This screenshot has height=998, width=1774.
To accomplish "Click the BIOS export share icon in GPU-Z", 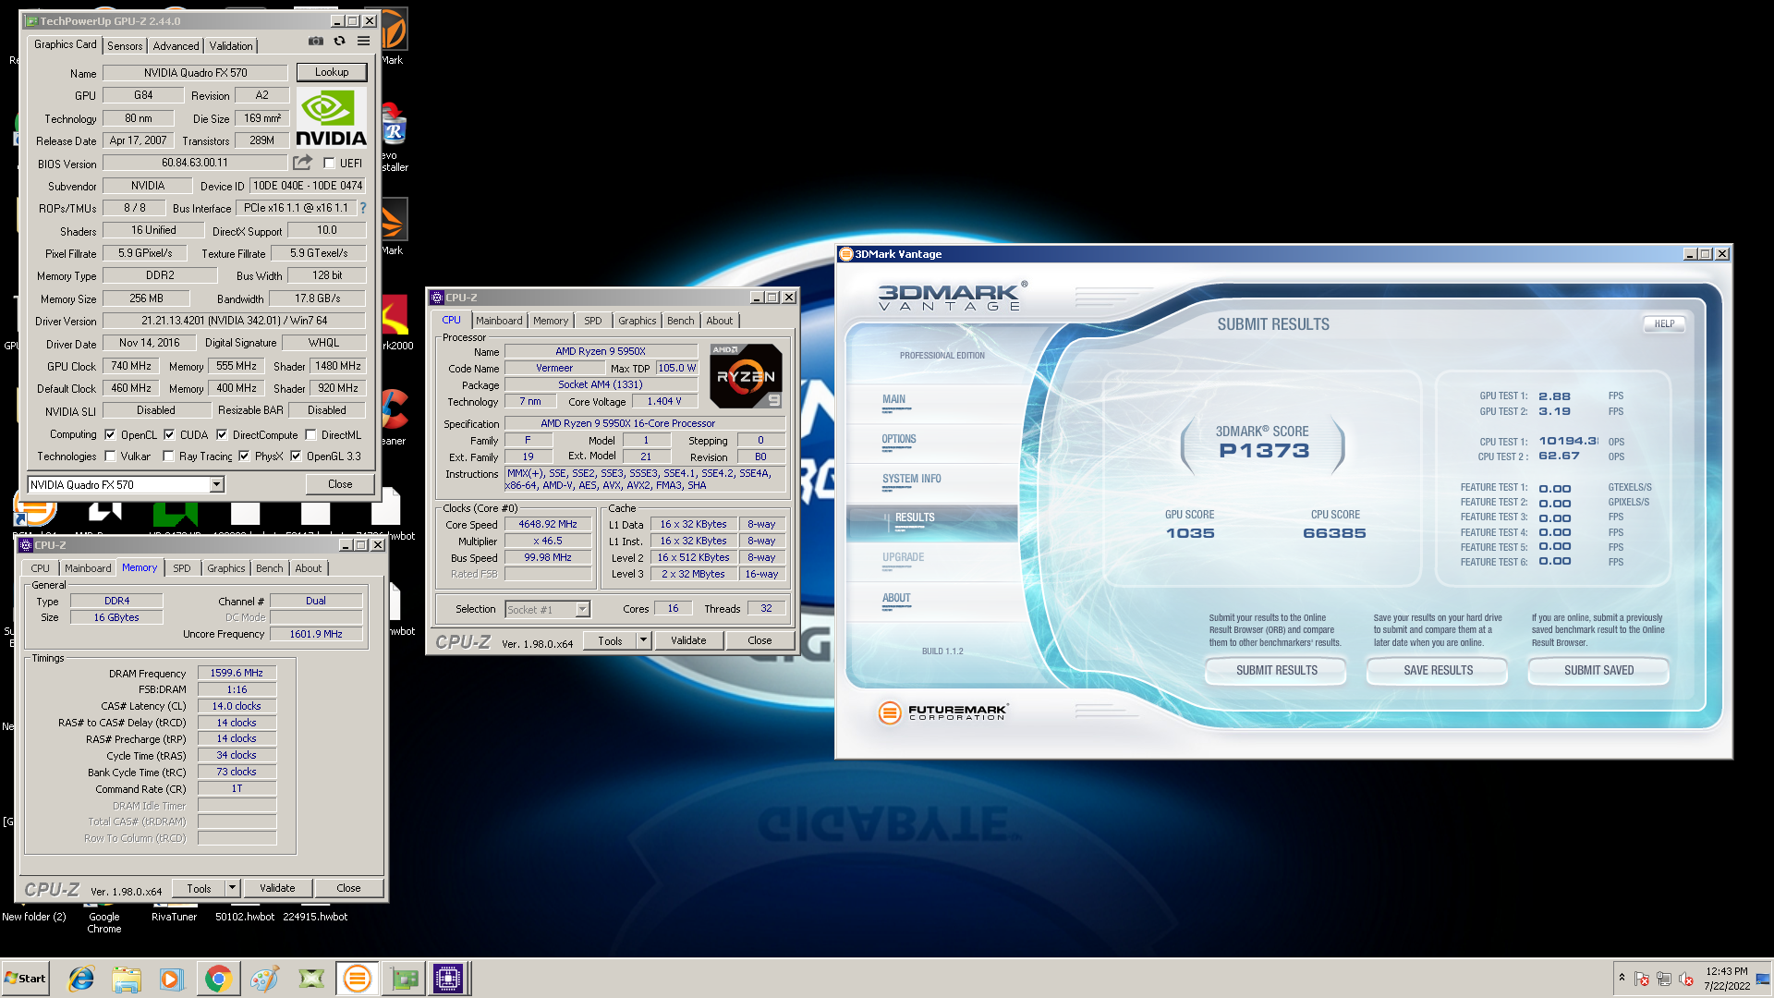I will 303,163.
